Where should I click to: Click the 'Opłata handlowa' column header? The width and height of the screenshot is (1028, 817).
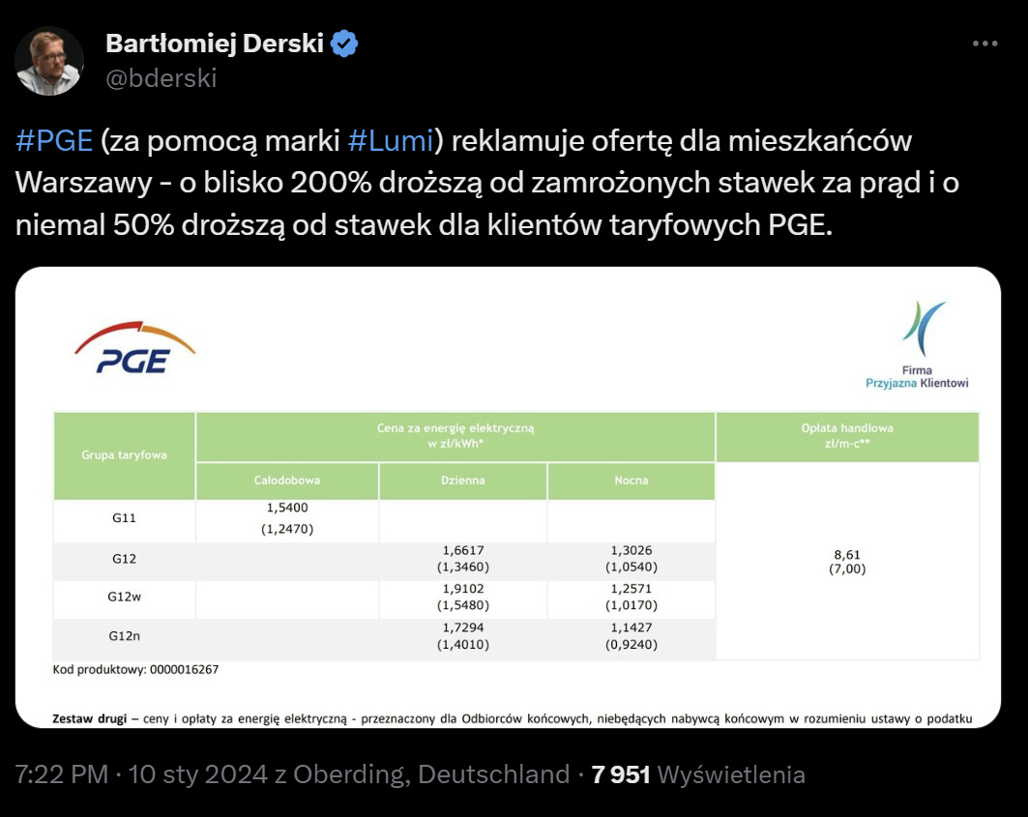(847, 436)
